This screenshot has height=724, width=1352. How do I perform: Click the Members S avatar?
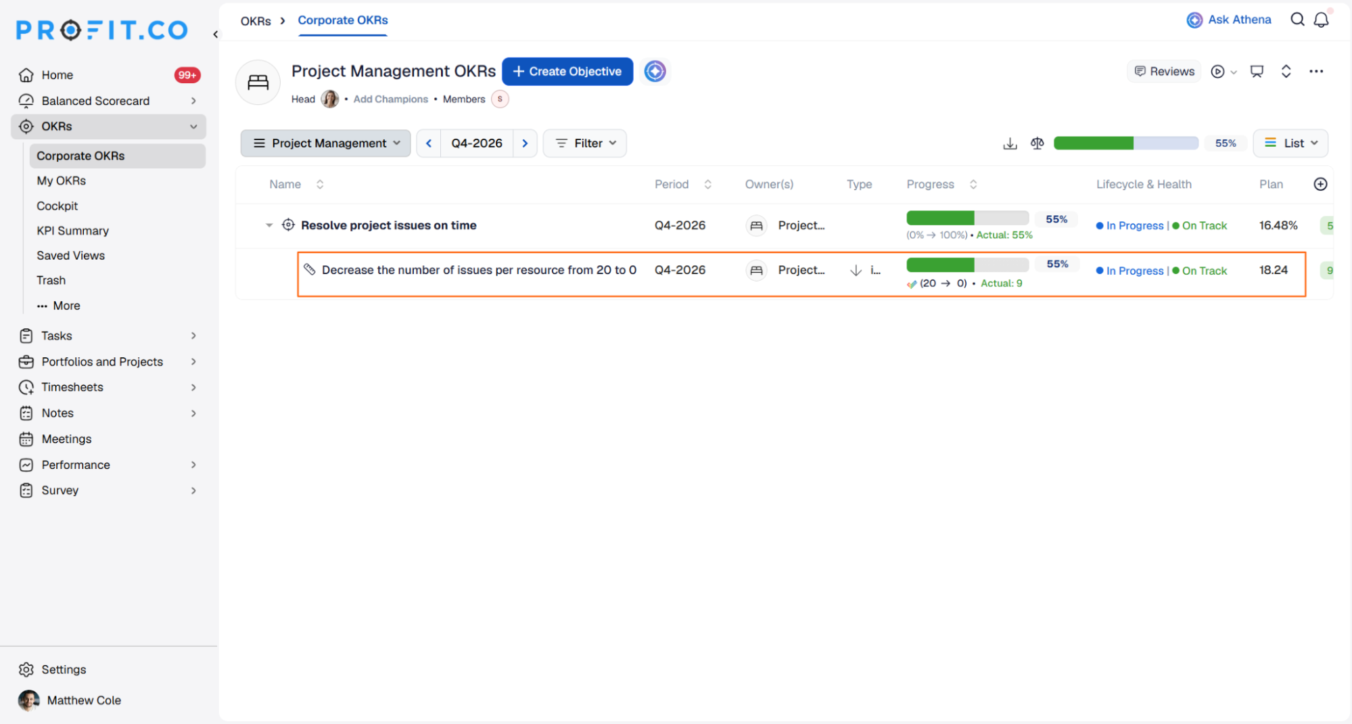click(500, 99)
